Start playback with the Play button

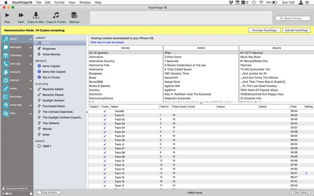(7, 17)
